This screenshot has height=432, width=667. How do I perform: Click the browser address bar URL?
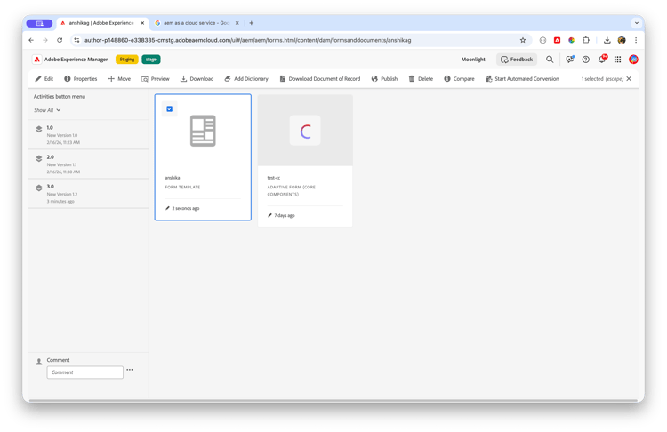tap(247, 40)
